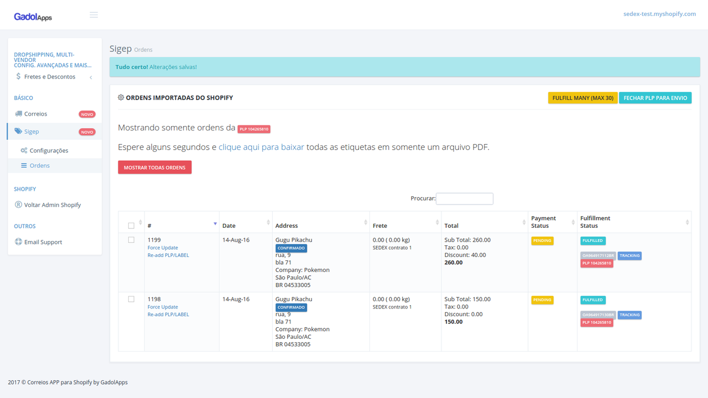708x398 pixels.
Task: Click the Fulfilled badge of order 1198
Action: pos(593,300)
